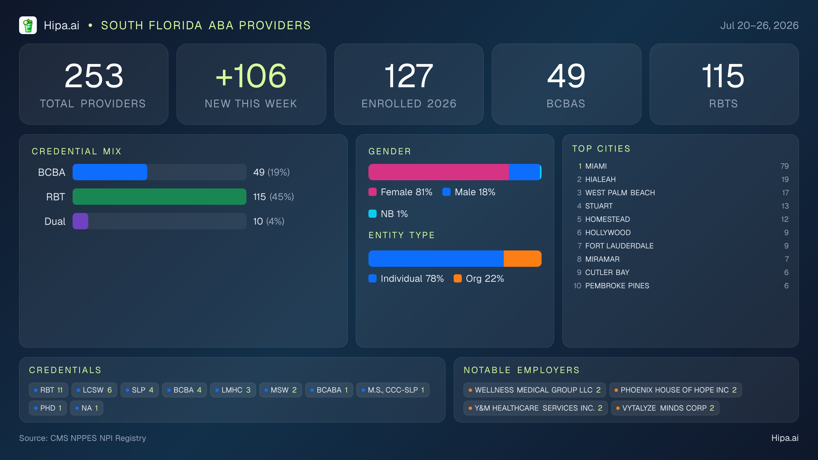Image resolution: width=818 pixels, height=460 pixels.
Task: Click the blue Male legend swatch
Action: pos(446,192)
